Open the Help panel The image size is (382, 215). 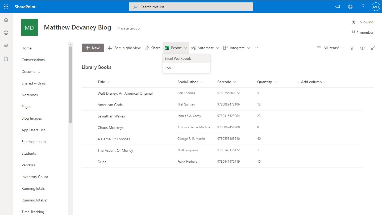(363, 7)
